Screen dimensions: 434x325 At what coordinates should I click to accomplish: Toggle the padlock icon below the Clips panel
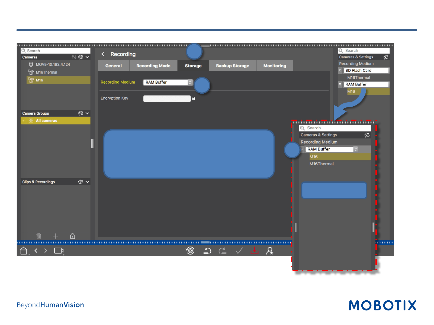point(72,236)
